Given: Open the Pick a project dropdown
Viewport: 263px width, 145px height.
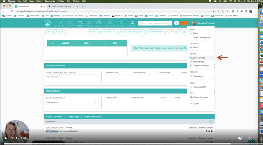Looking at the screenshot, I should (72, 103).
